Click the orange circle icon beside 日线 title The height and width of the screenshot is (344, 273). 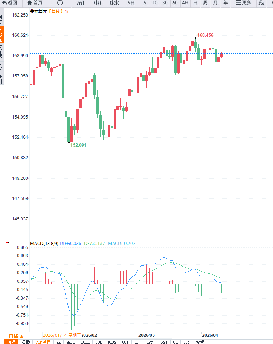[x=66, y=12]
